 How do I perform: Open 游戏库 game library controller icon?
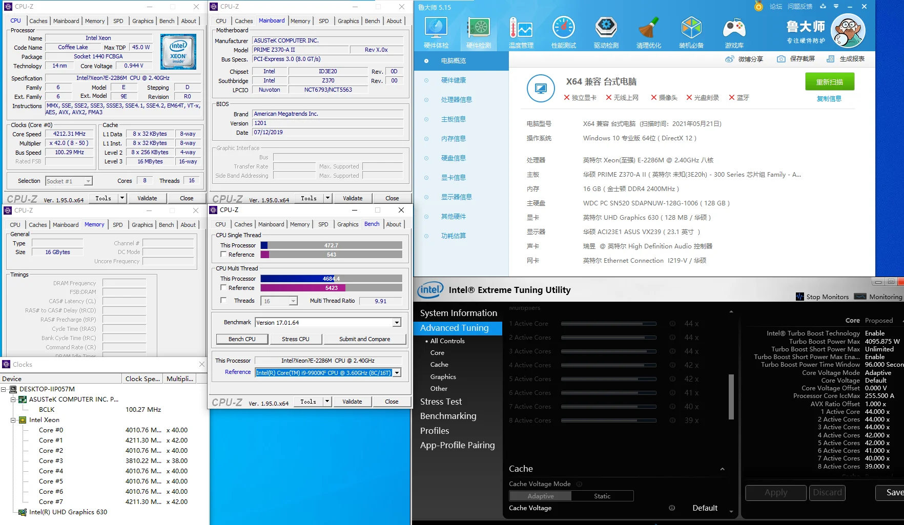tap(734, 29)
